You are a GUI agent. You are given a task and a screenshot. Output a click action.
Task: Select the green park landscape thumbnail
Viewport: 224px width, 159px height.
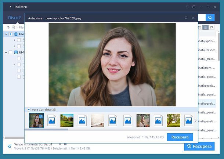67,120
